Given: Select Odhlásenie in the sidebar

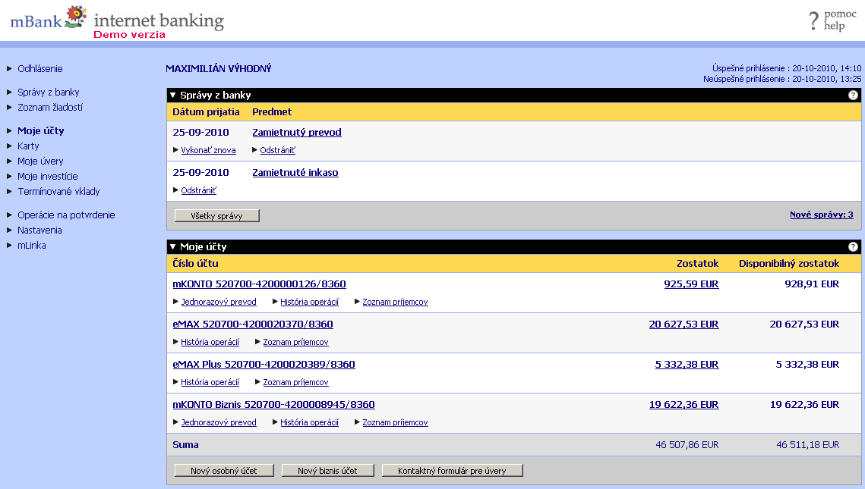Looking at the screenshot, I should (39, 69).
